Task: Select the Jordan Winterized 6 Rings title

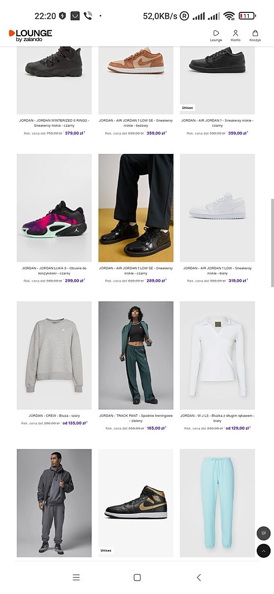Action: point(54,123)
